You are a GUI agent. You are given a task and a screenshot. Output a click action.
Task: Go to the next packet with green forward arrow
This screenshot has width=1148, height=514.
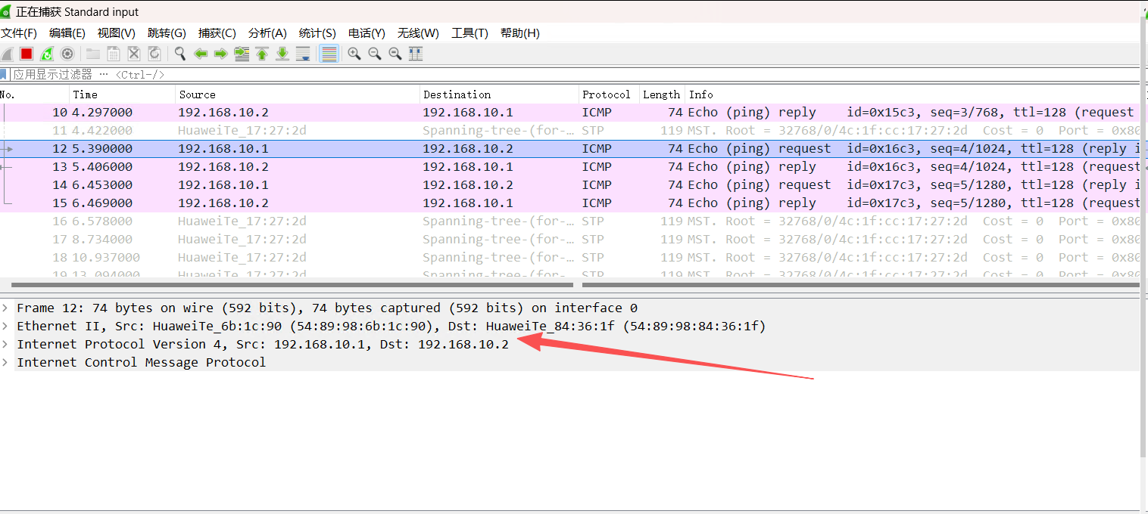tap(220, 53)
